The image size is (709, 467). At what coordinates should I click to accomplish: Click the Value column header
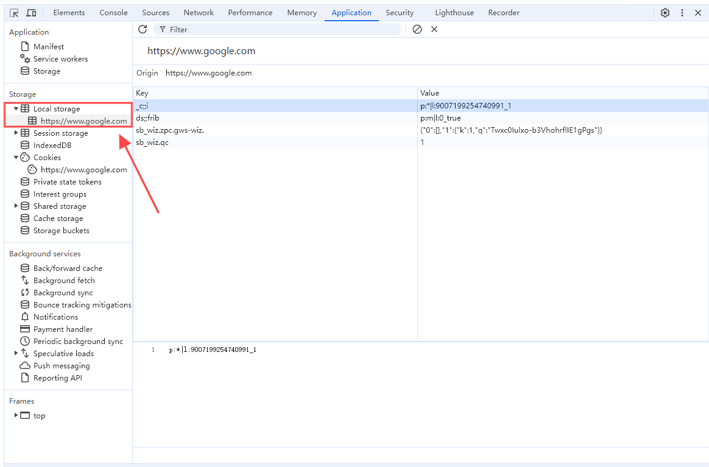point(563,93)
